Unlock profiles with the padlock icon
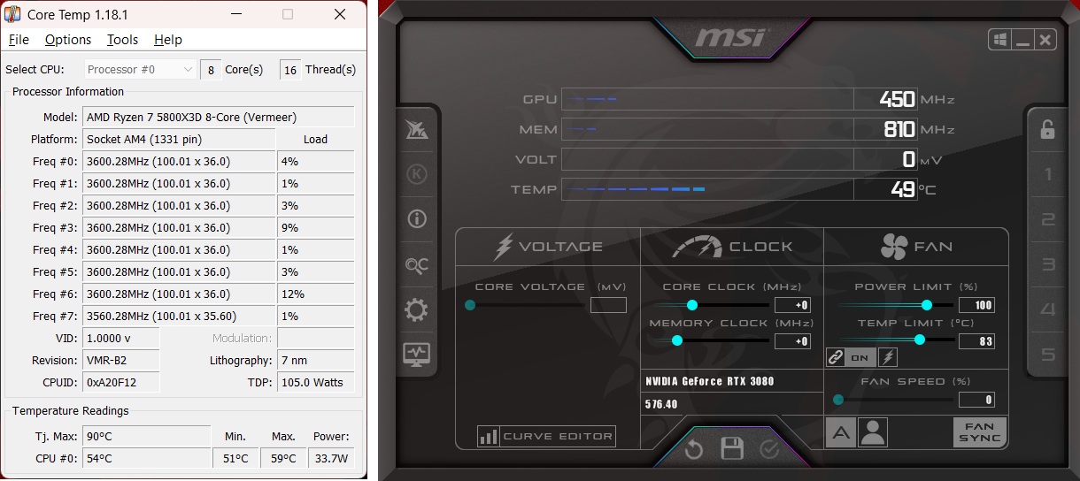 click(1047, 130)
